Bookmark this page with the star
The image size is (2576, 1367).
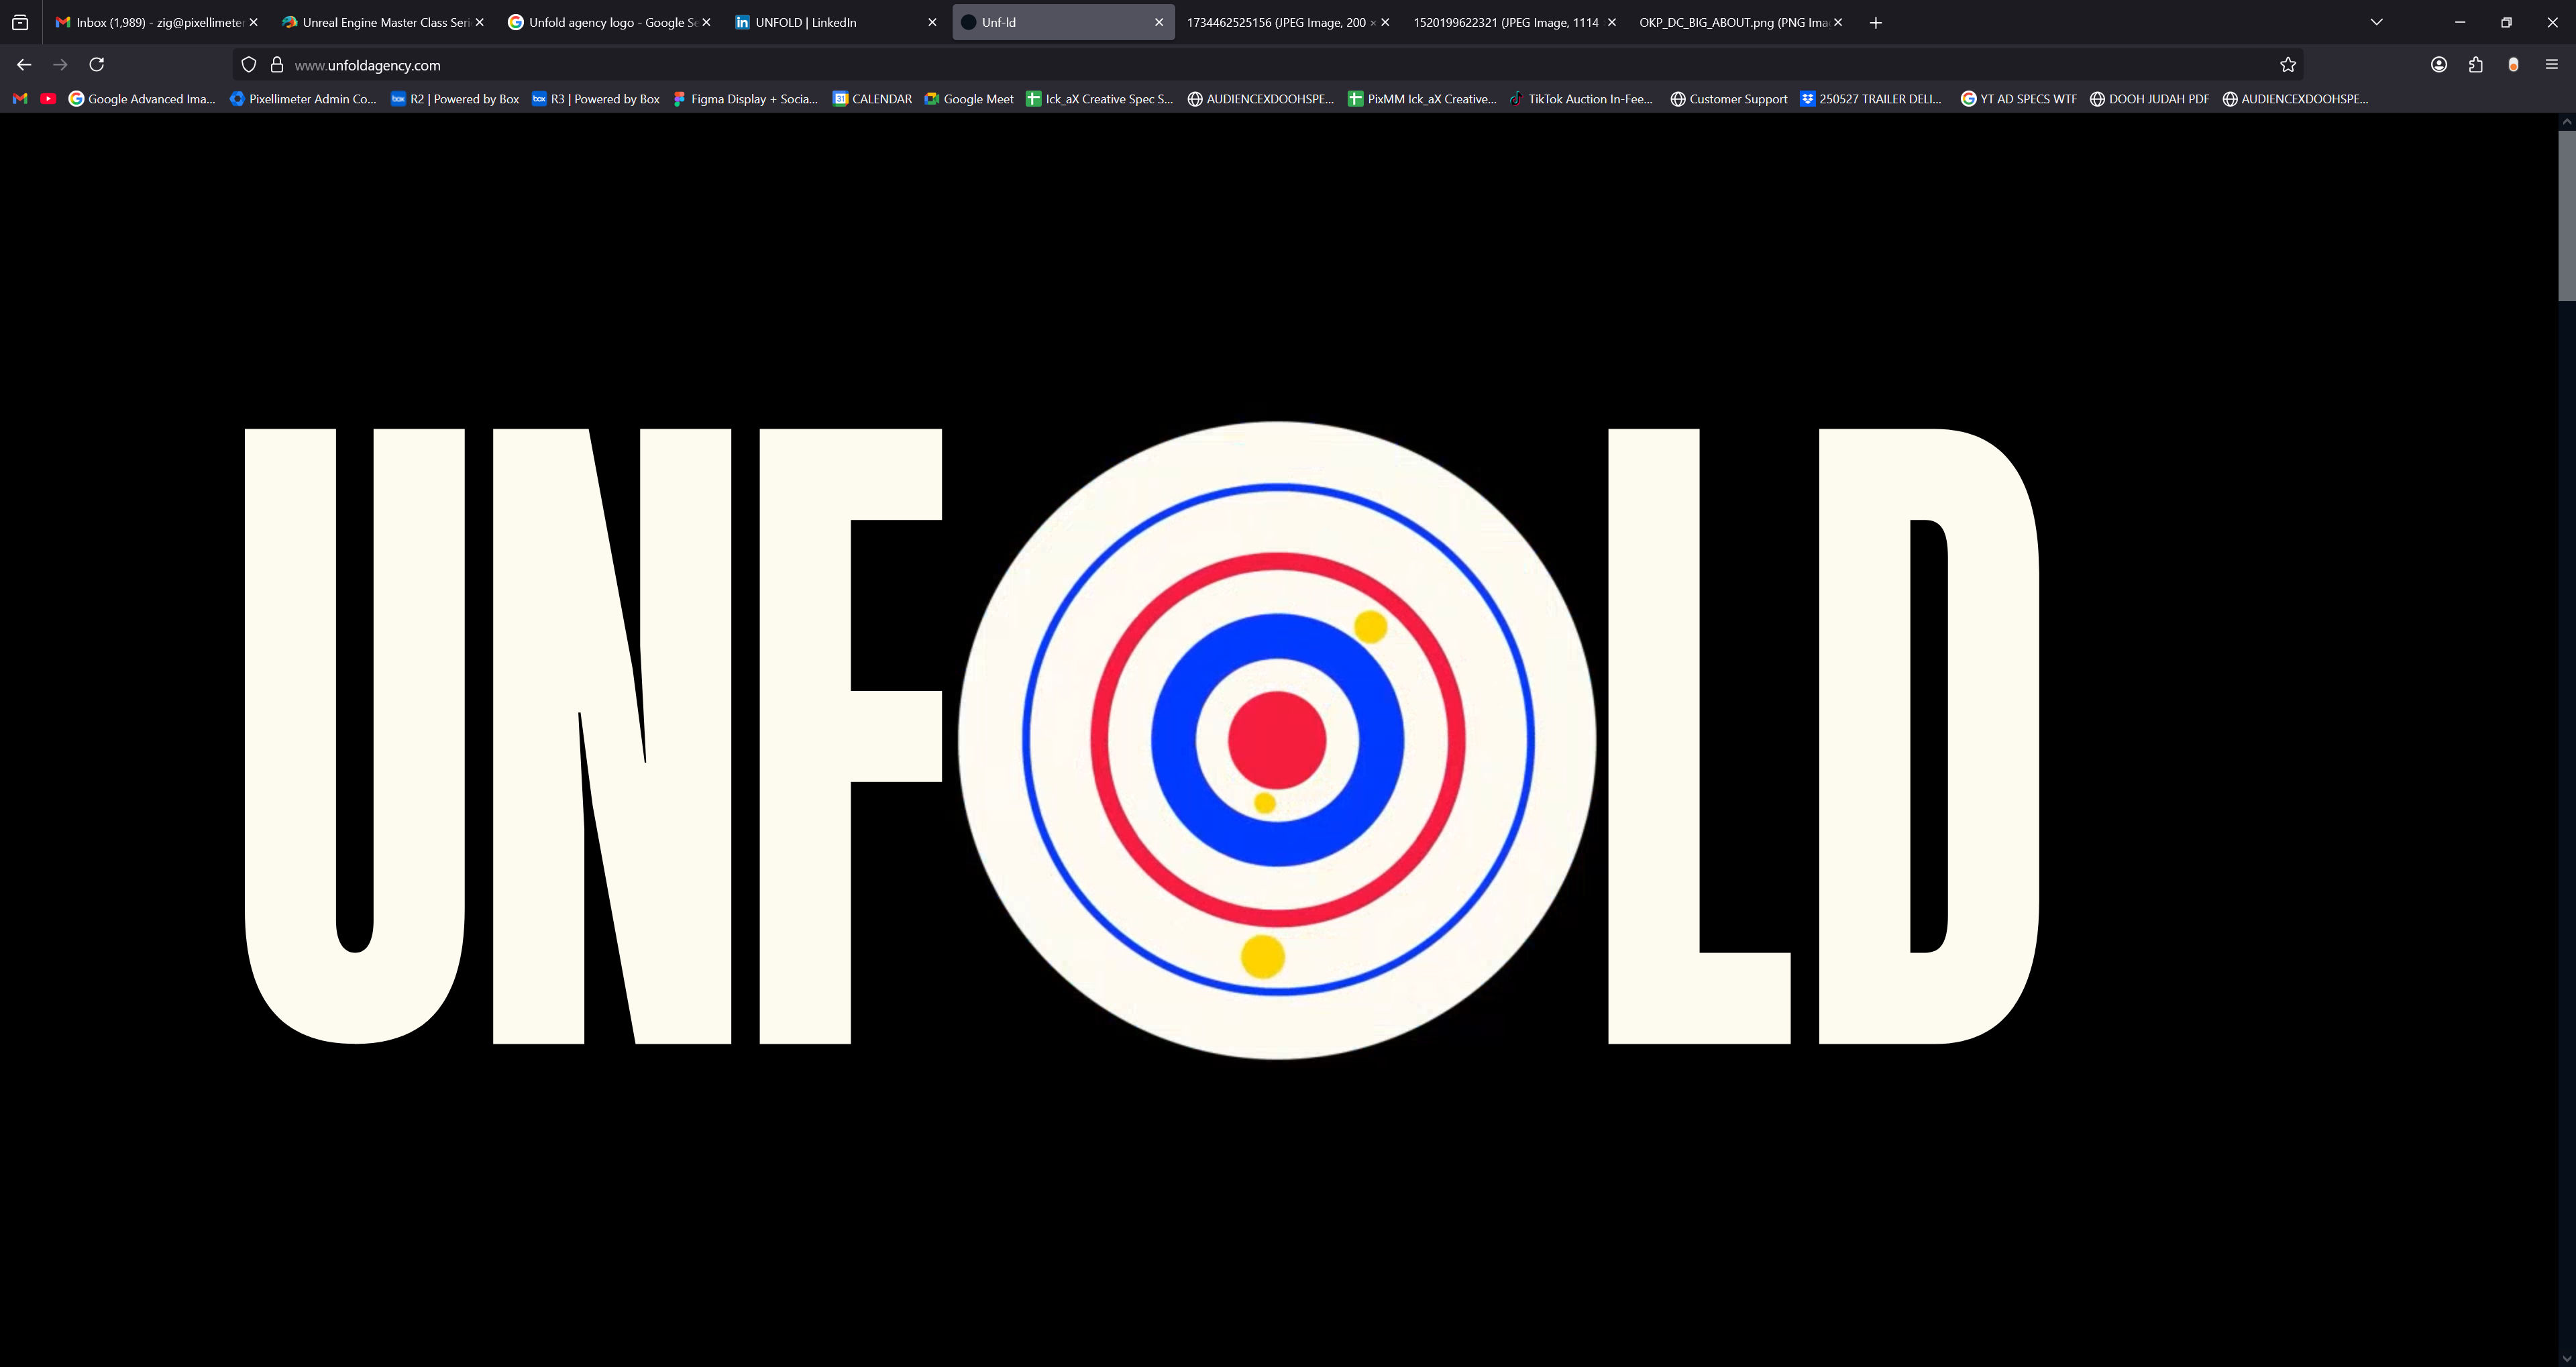(2287, 65)
